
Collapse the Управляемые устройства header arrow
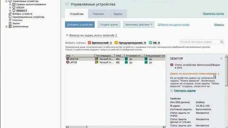[67, 4]
